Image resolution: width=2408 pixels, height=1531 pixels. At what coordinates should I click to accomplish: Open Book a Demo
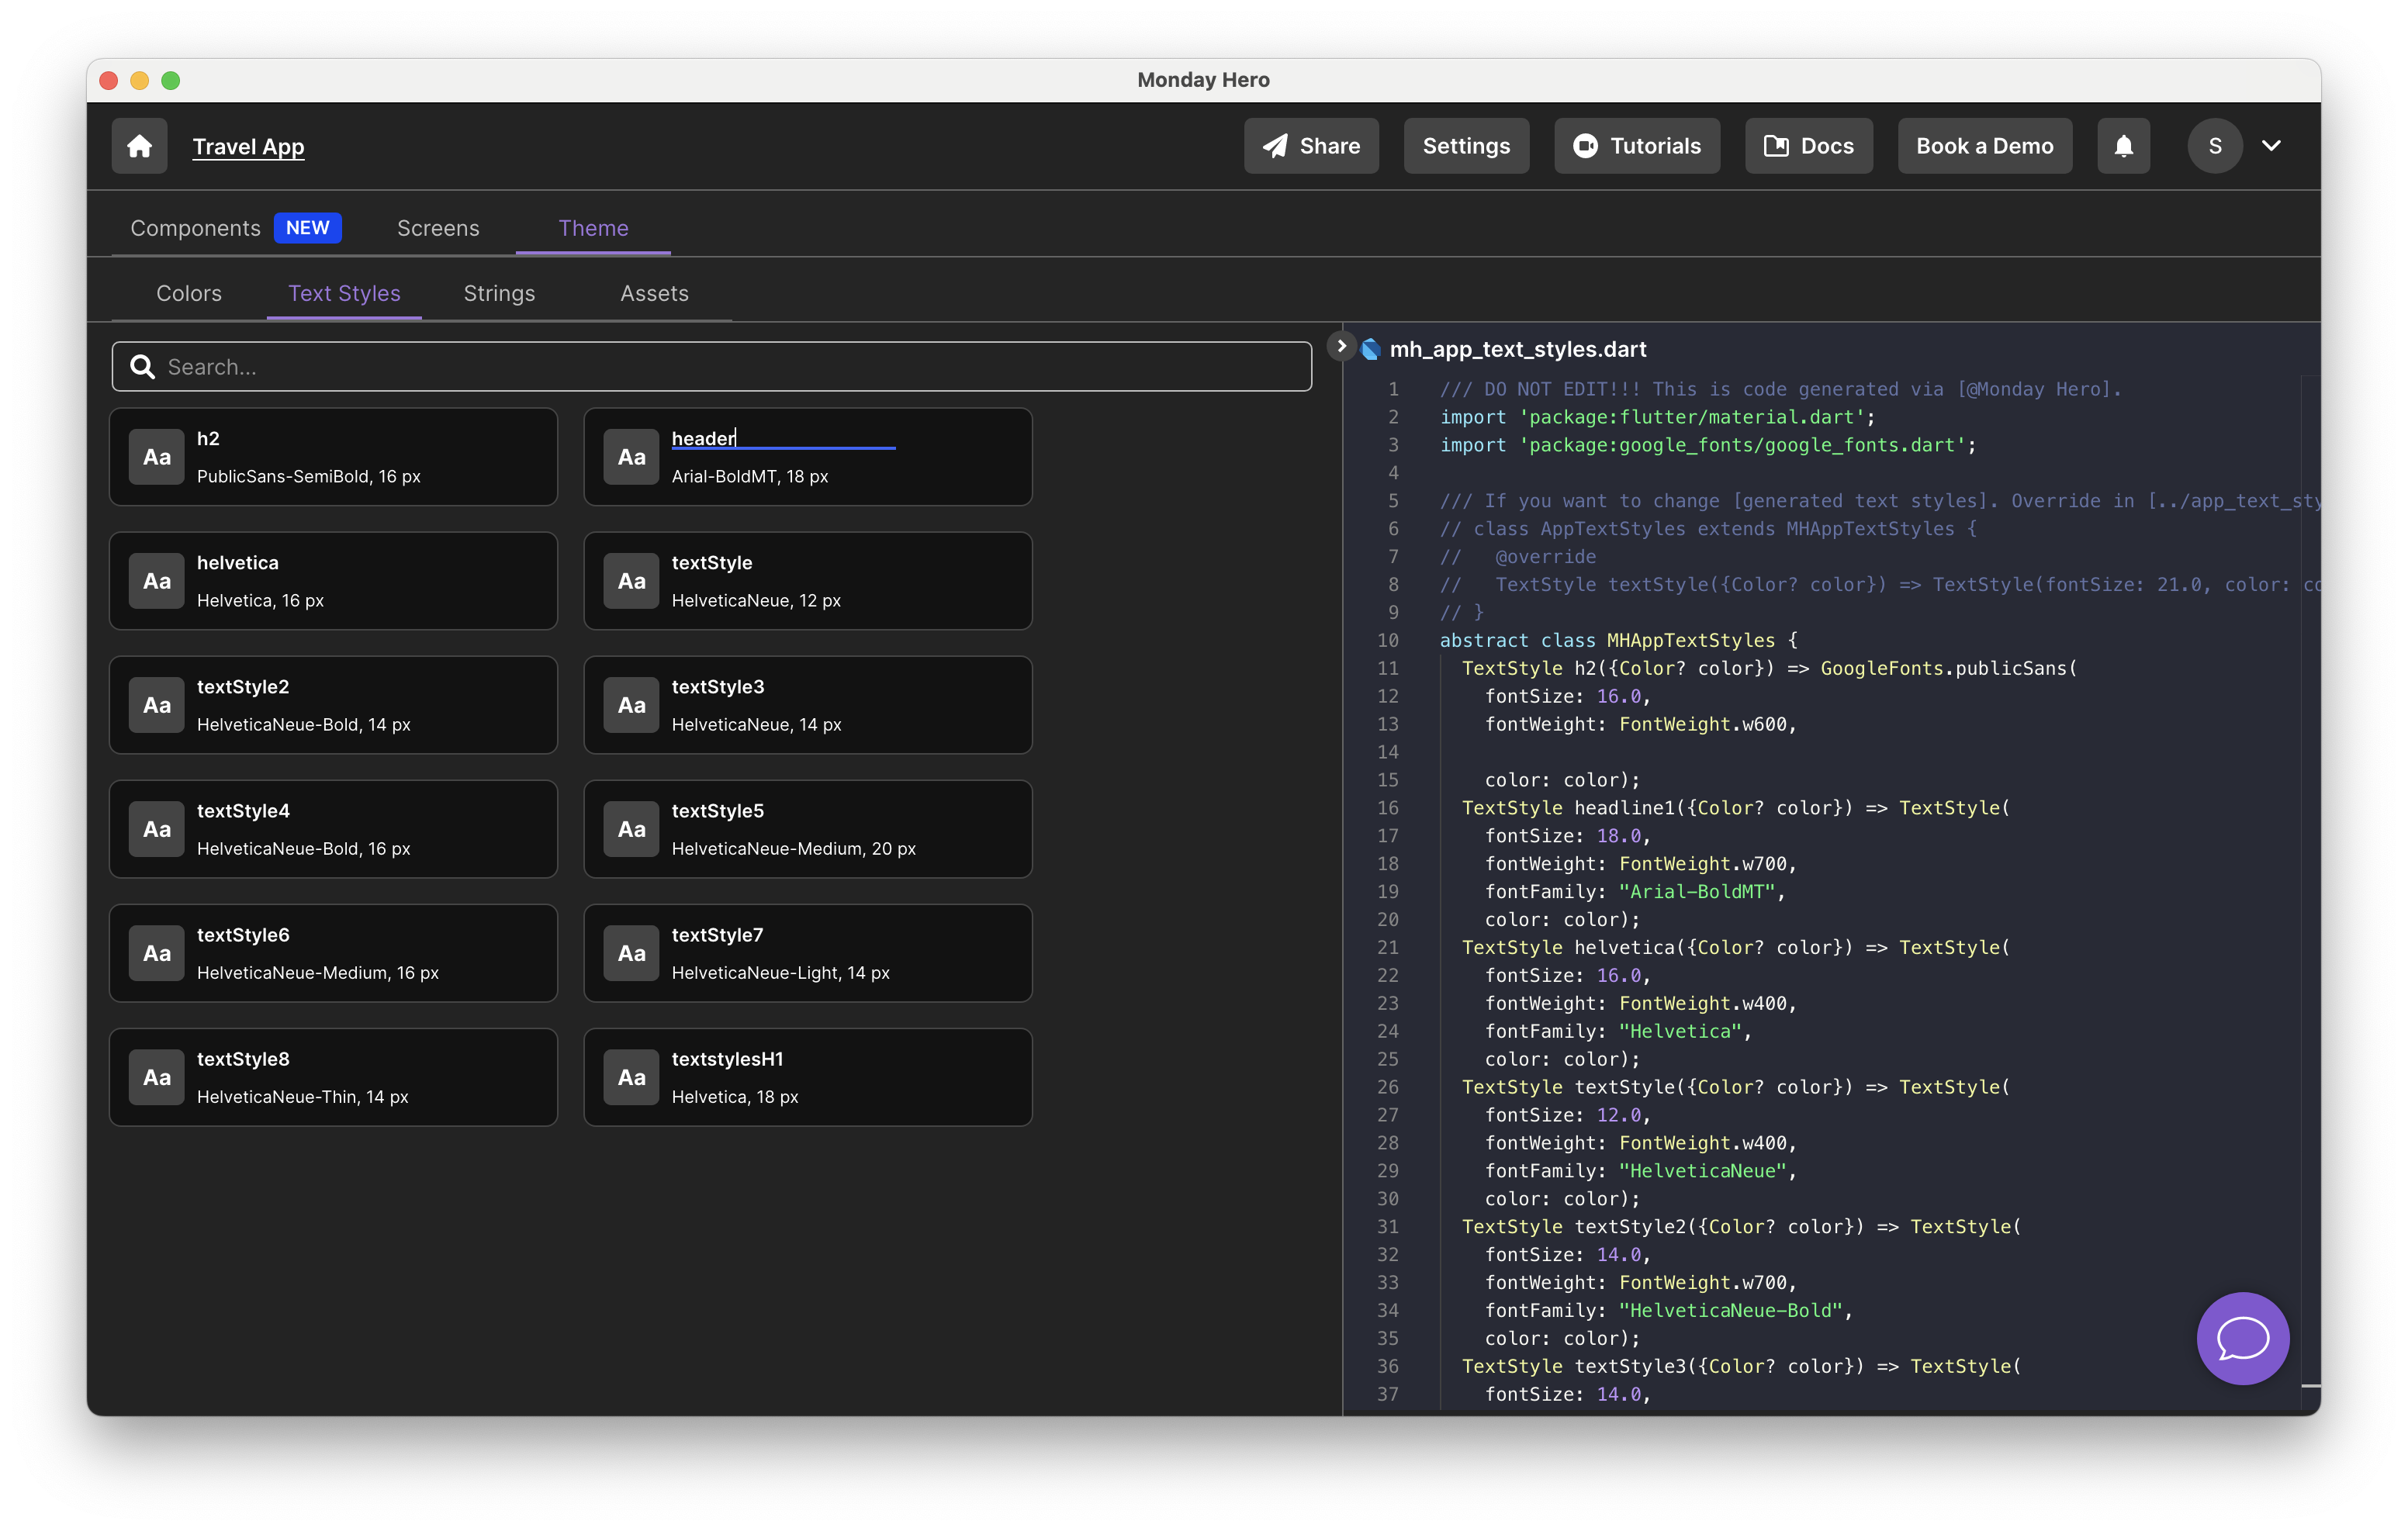point(1984,146)
